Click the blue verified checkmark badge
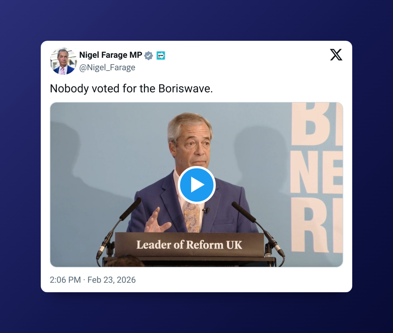 (x=149, y=55)
